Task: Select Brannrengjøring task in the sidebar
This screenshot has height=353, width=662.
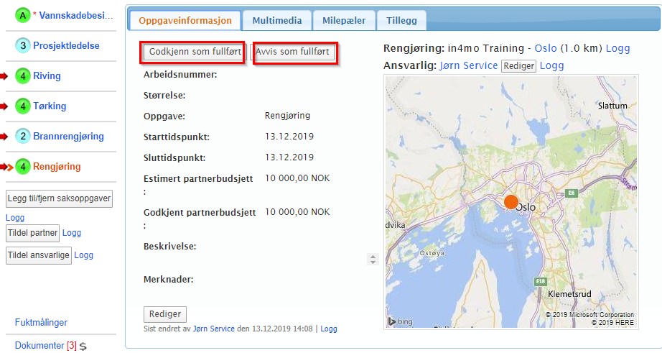Action: coord(68,137)
